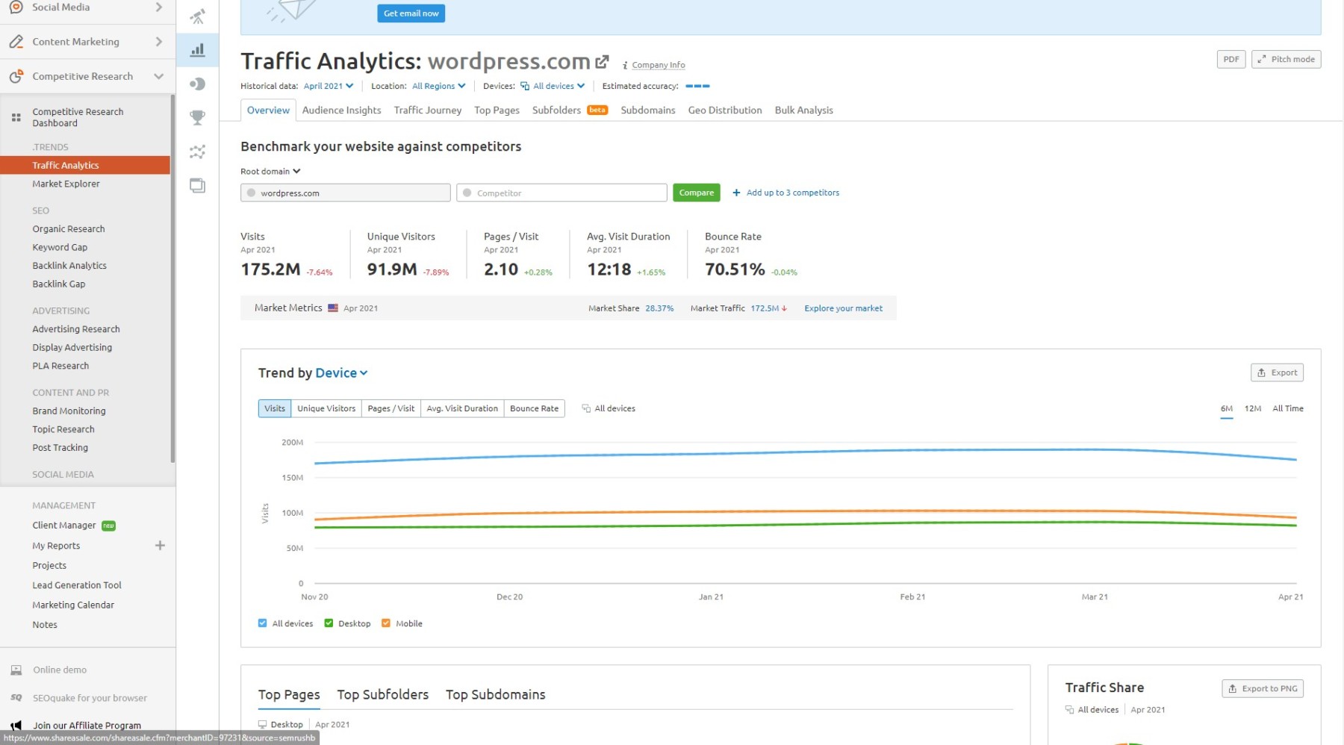Enable Pitch mode
The image size is (1344, 745).
1286,59
